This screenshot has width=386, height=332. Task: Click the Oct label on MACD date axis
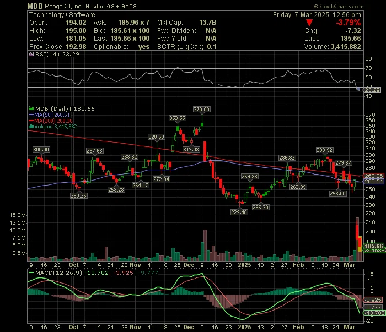pos(73,328)
